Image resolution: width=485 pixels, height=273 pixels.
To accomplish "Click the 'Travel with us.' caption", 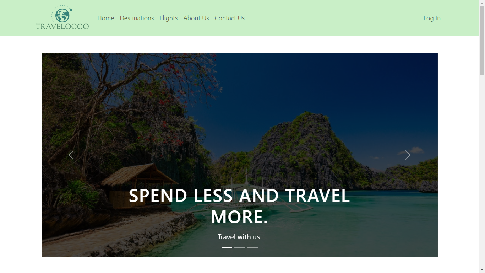I will tap(240, 237).
